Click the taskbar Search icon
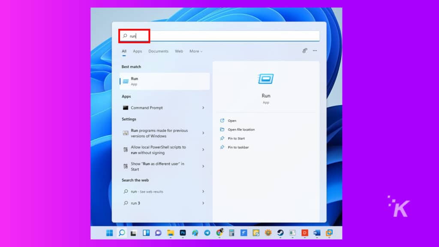This screenshot has width=439, height=247. pos(122,233)
